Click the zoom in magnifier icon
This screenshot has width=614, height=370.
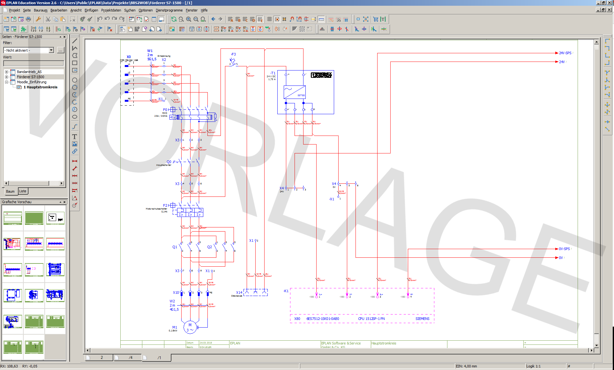(x=189, y=19)
